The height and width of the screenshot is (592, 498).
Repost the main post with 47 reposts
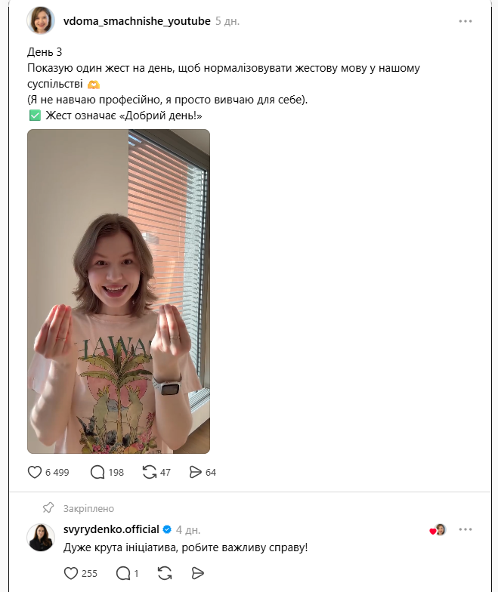150,473
